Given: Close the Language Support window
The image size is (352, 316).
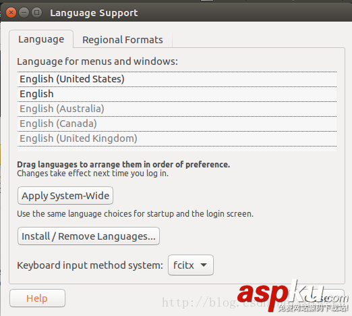Looking at the screenshot, I should pyautogui.click(x=11, y=13).
